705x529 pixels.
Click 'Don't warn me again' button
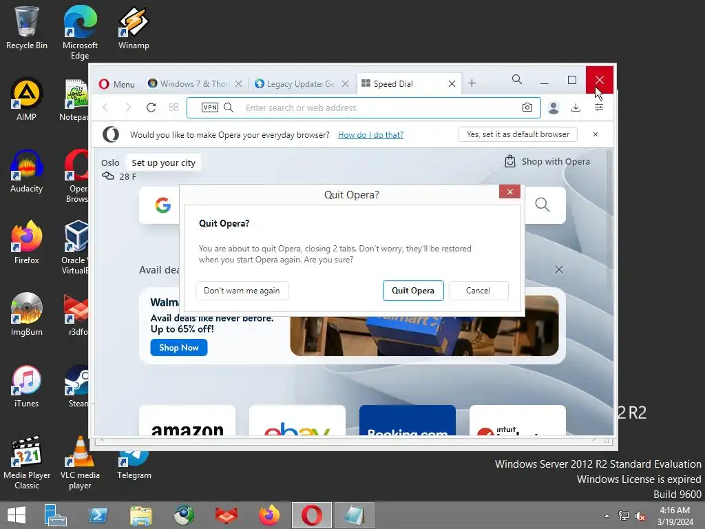242,291
